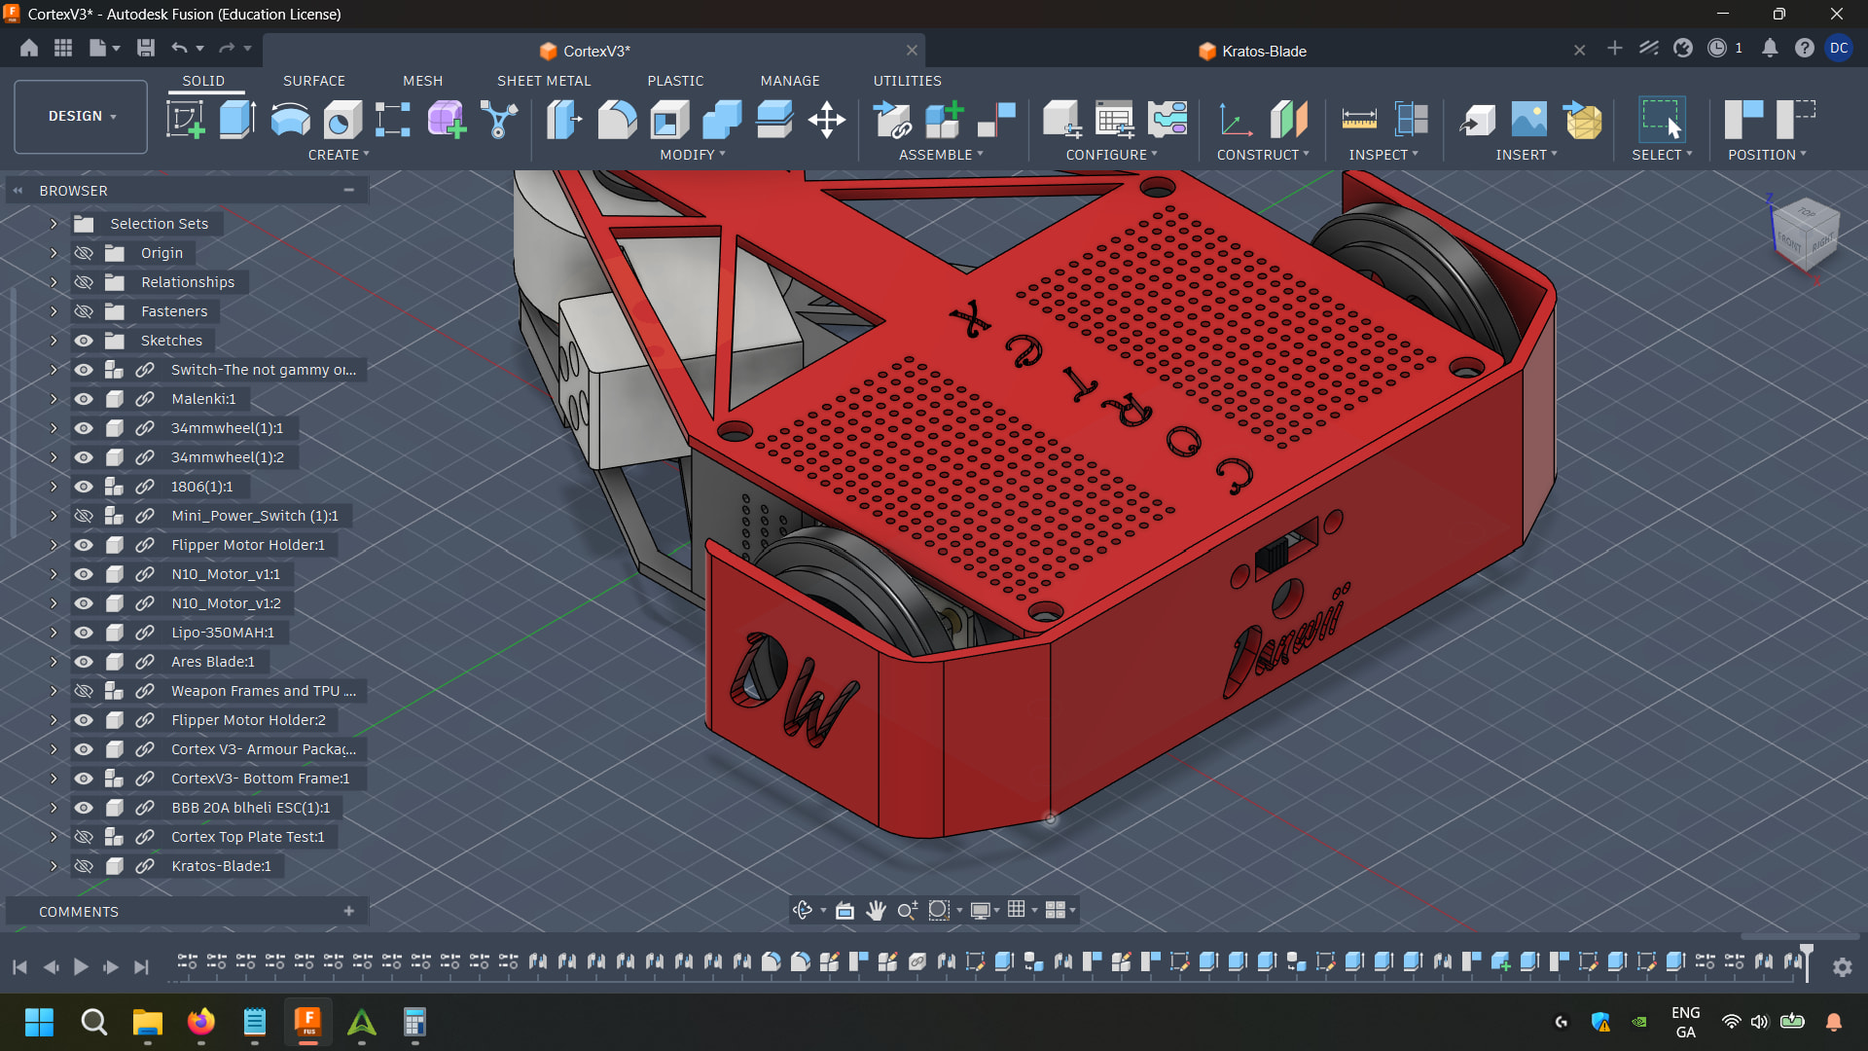Select the Revolve tool
Screen dimensions: 1868x1051
click(x=290, y=120)
